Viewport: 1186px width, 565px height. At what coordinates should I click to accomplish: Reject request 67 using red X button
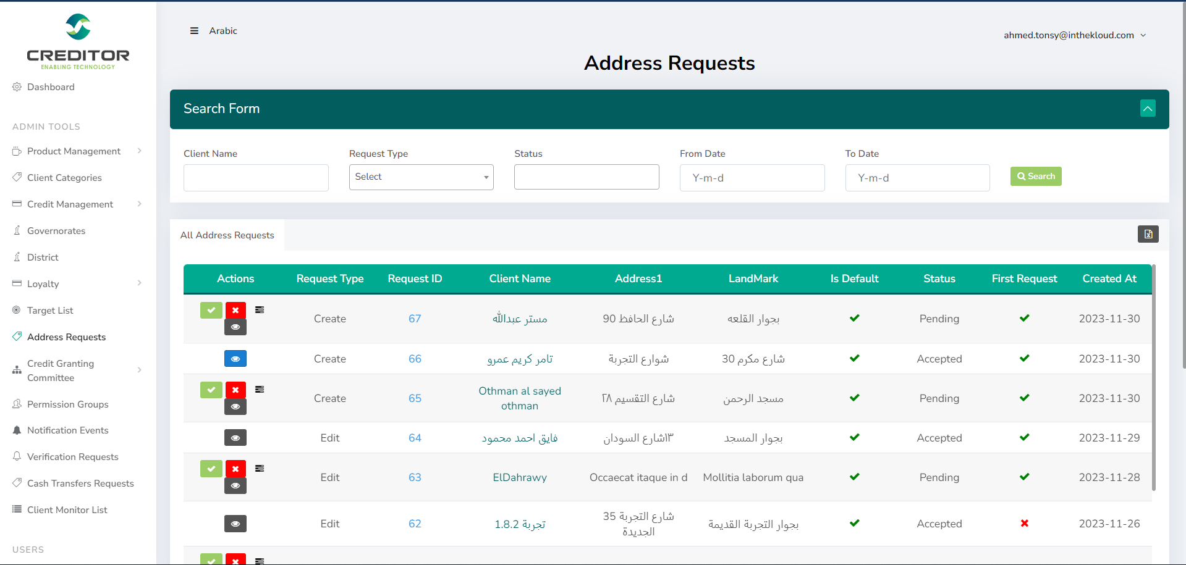(x=235, y=310)
